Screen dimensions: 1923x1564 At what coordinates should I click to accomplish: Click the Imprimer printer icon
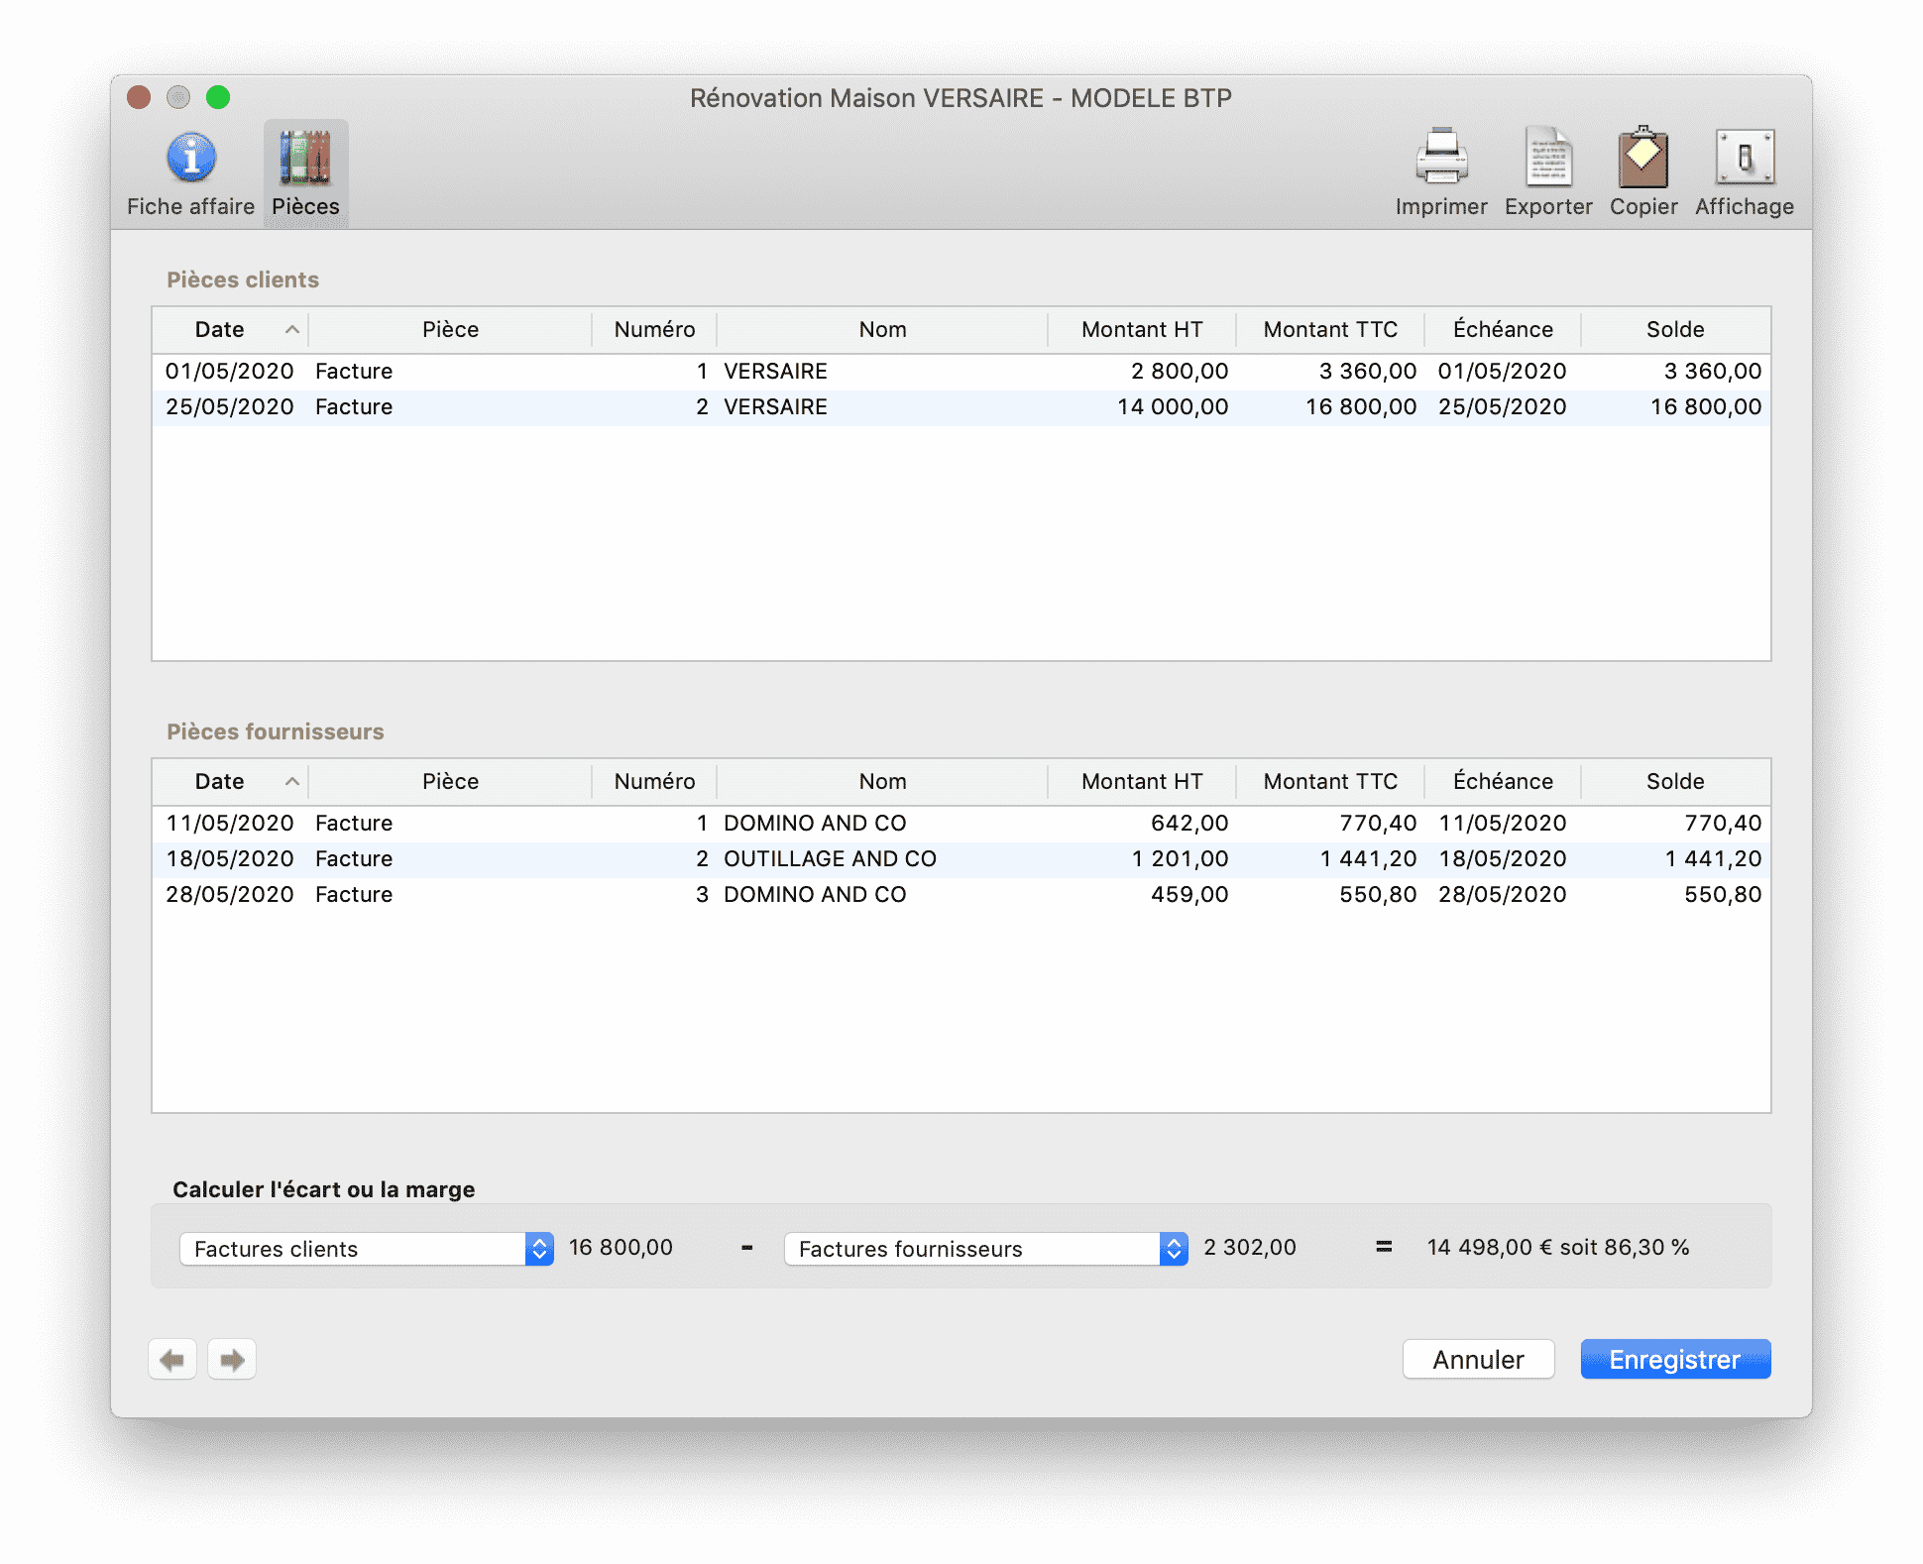click(1441, 157)
